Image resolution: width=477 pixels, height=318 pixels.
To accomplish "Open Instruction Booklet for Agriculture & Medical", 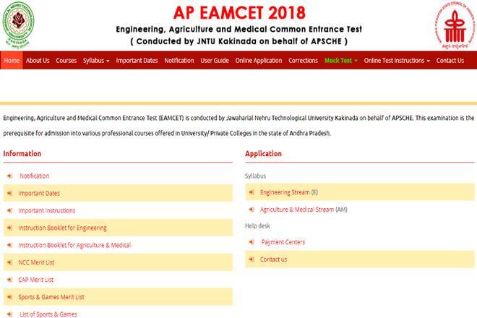I will pyautogui.click(x=74, y=245).
